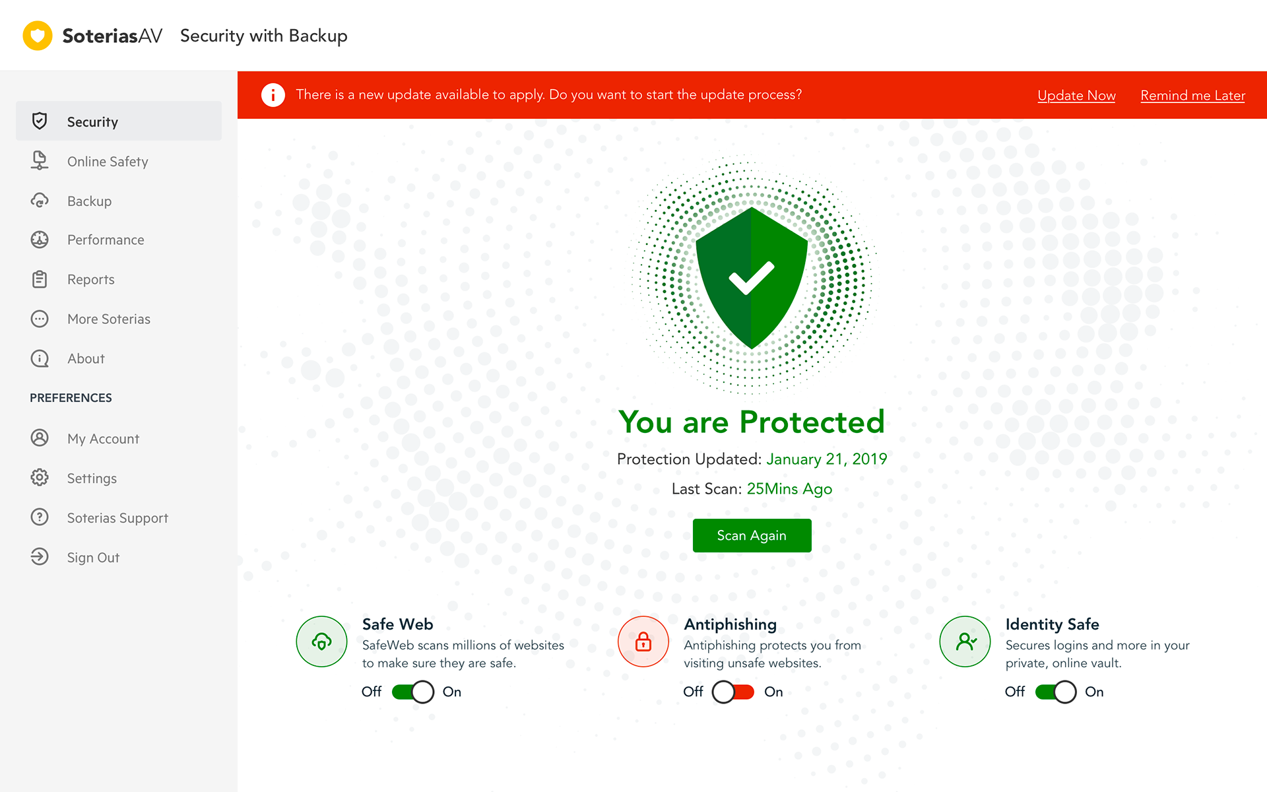Click the Sign Out arrow icon
The width and height of the screenshot is (1267, 792).
tap(40, 557)
